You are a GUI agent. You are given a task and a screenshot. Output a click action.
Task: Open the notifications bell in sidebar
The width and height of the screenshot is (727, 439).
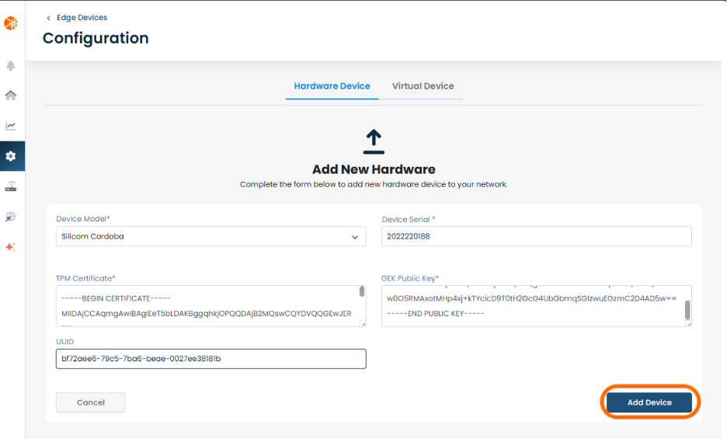11,65
